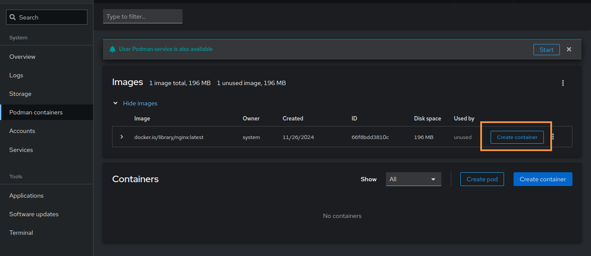Image resolution: width=591 pixels, height=256 pixels.
Task: Click the Images section heading
Action: click(127, 82)
